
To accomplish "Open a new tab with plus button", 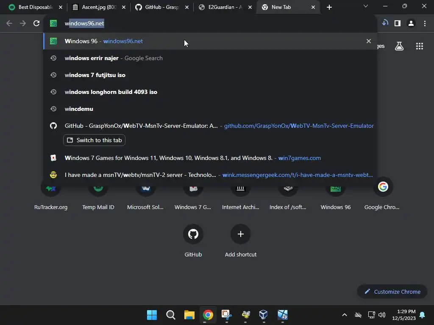I will point(329,7).
